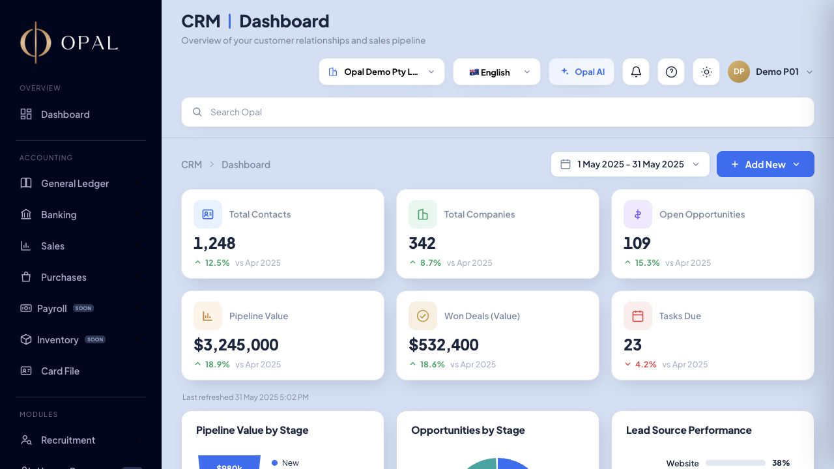Open Purchases in the sidebar
Image resolution: width=834 pixels, height=469 pixels.
point(81,277)
